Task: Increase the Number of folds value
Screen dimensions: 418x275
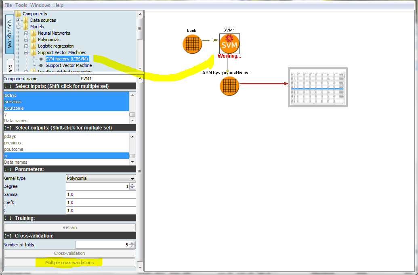Action: [x=132, y=243]
